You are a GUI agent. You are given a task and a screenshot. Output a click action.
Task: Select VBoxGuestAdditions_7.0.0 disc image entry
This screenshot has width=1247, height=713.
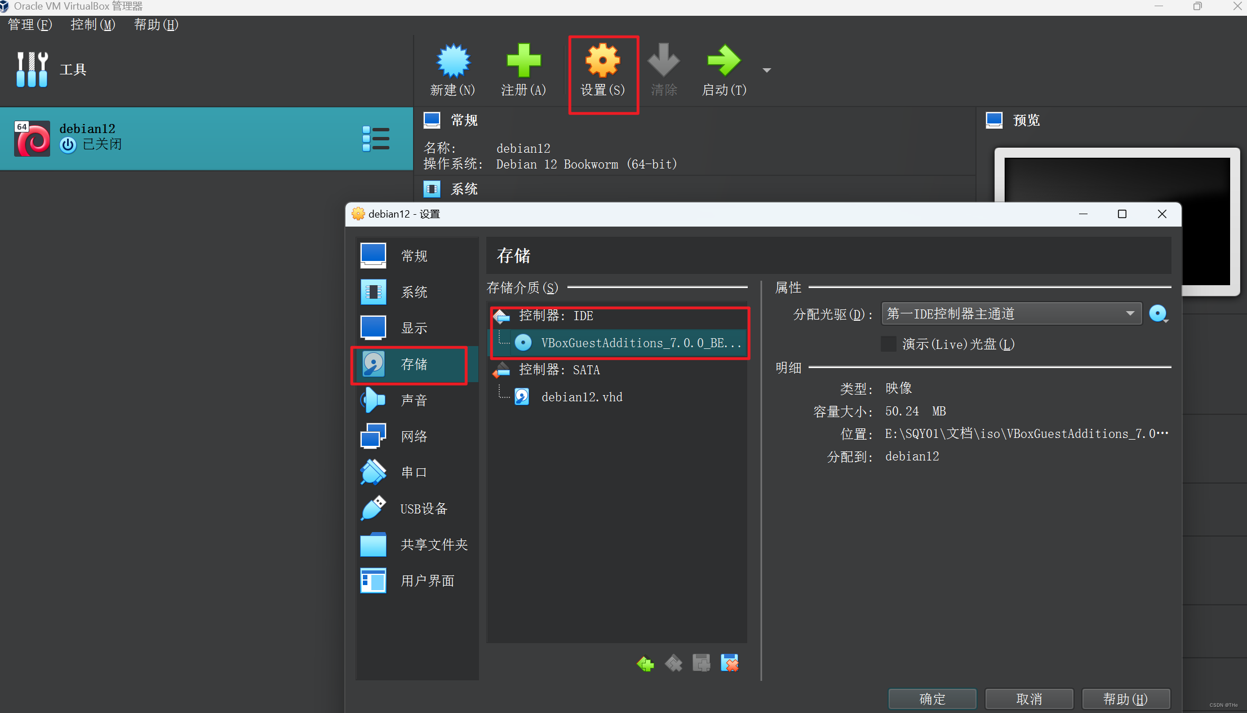(617, 343)
